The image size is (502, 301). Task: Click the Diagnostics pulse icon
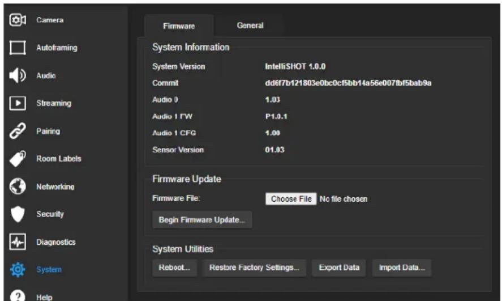[18, 242]
